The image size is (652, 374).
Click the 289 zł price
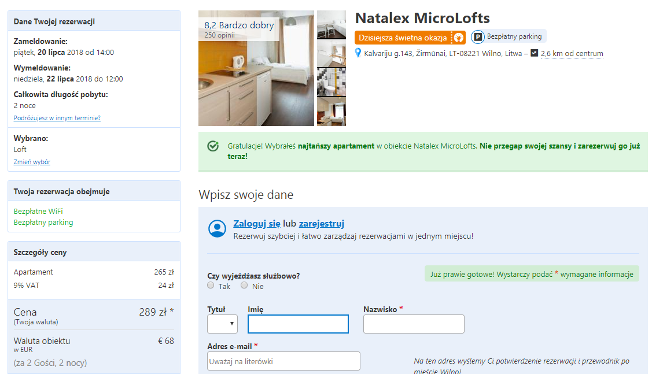coord(156,312)
